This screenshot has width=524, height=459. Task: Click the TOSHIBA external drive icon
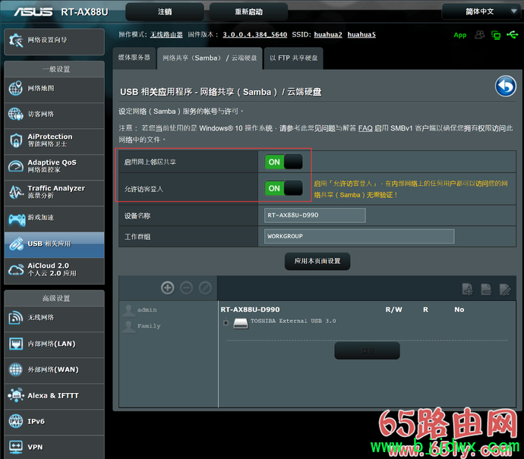click(240, 323)
